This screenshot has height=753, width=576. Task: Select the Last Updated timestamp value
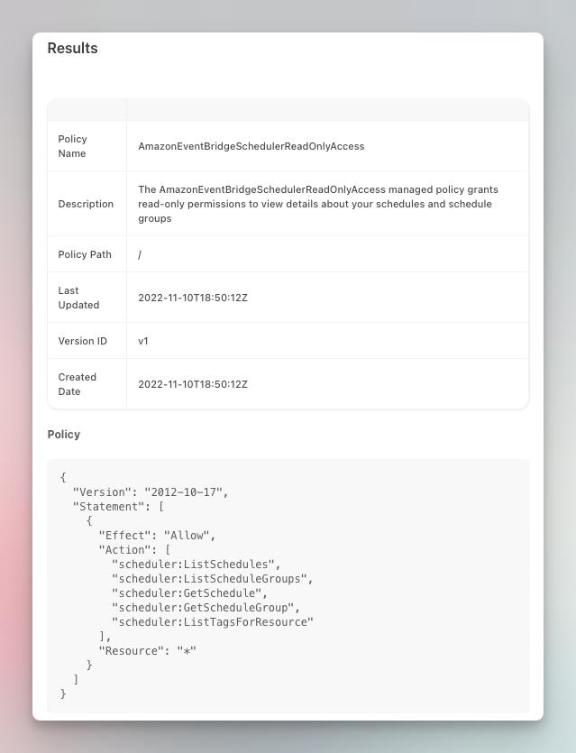coord(193,298)
